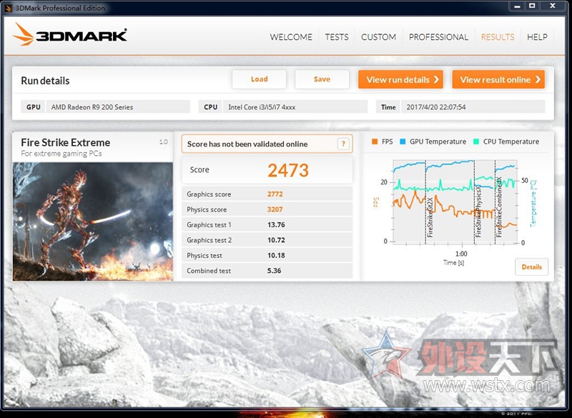Go to the PROFESSIONAL tab
572x418 pixels.
(438, 37)
